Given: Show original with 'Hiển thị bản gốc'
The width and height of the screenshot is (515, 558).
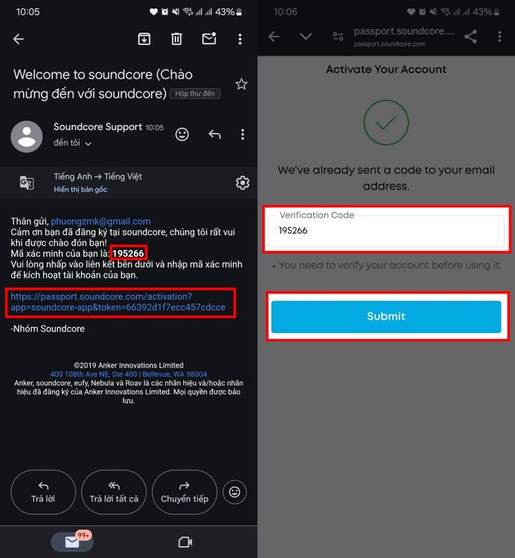Looking at the screenshot, I should tap(81, 190).
